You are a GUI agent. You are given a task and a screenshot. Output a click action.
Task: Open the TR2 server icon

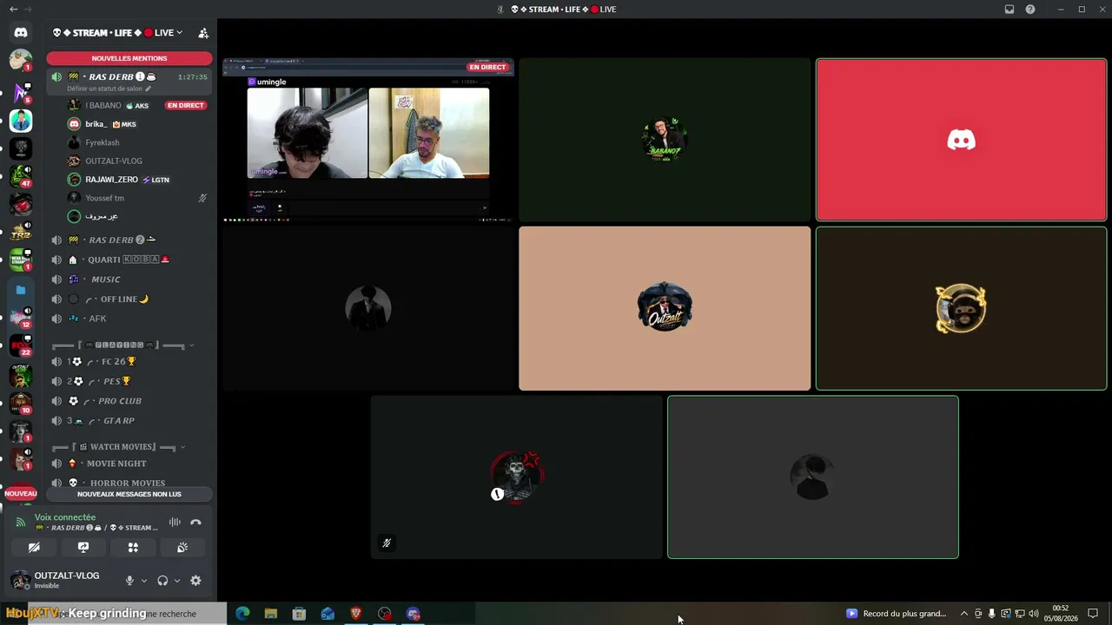pyautogui.click(x=21, y=232)
